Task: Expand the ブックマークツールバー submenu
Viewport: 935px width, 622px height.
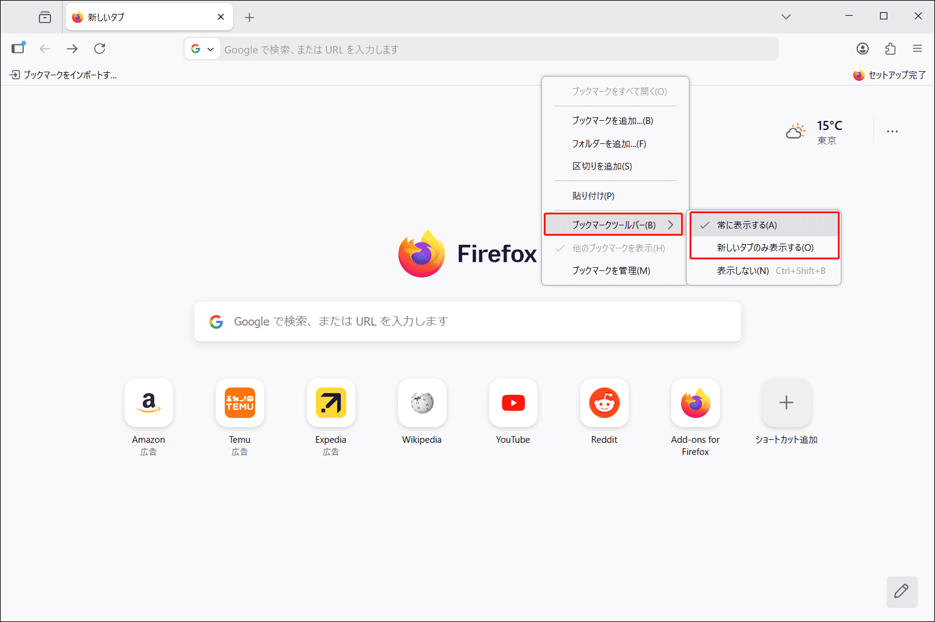Action: pos(614,224)
